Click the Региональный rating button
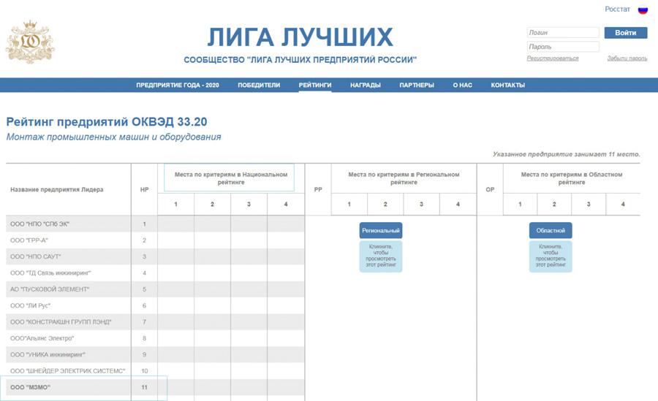The height and width of the screenshot is (401, 658). [380, 231]
